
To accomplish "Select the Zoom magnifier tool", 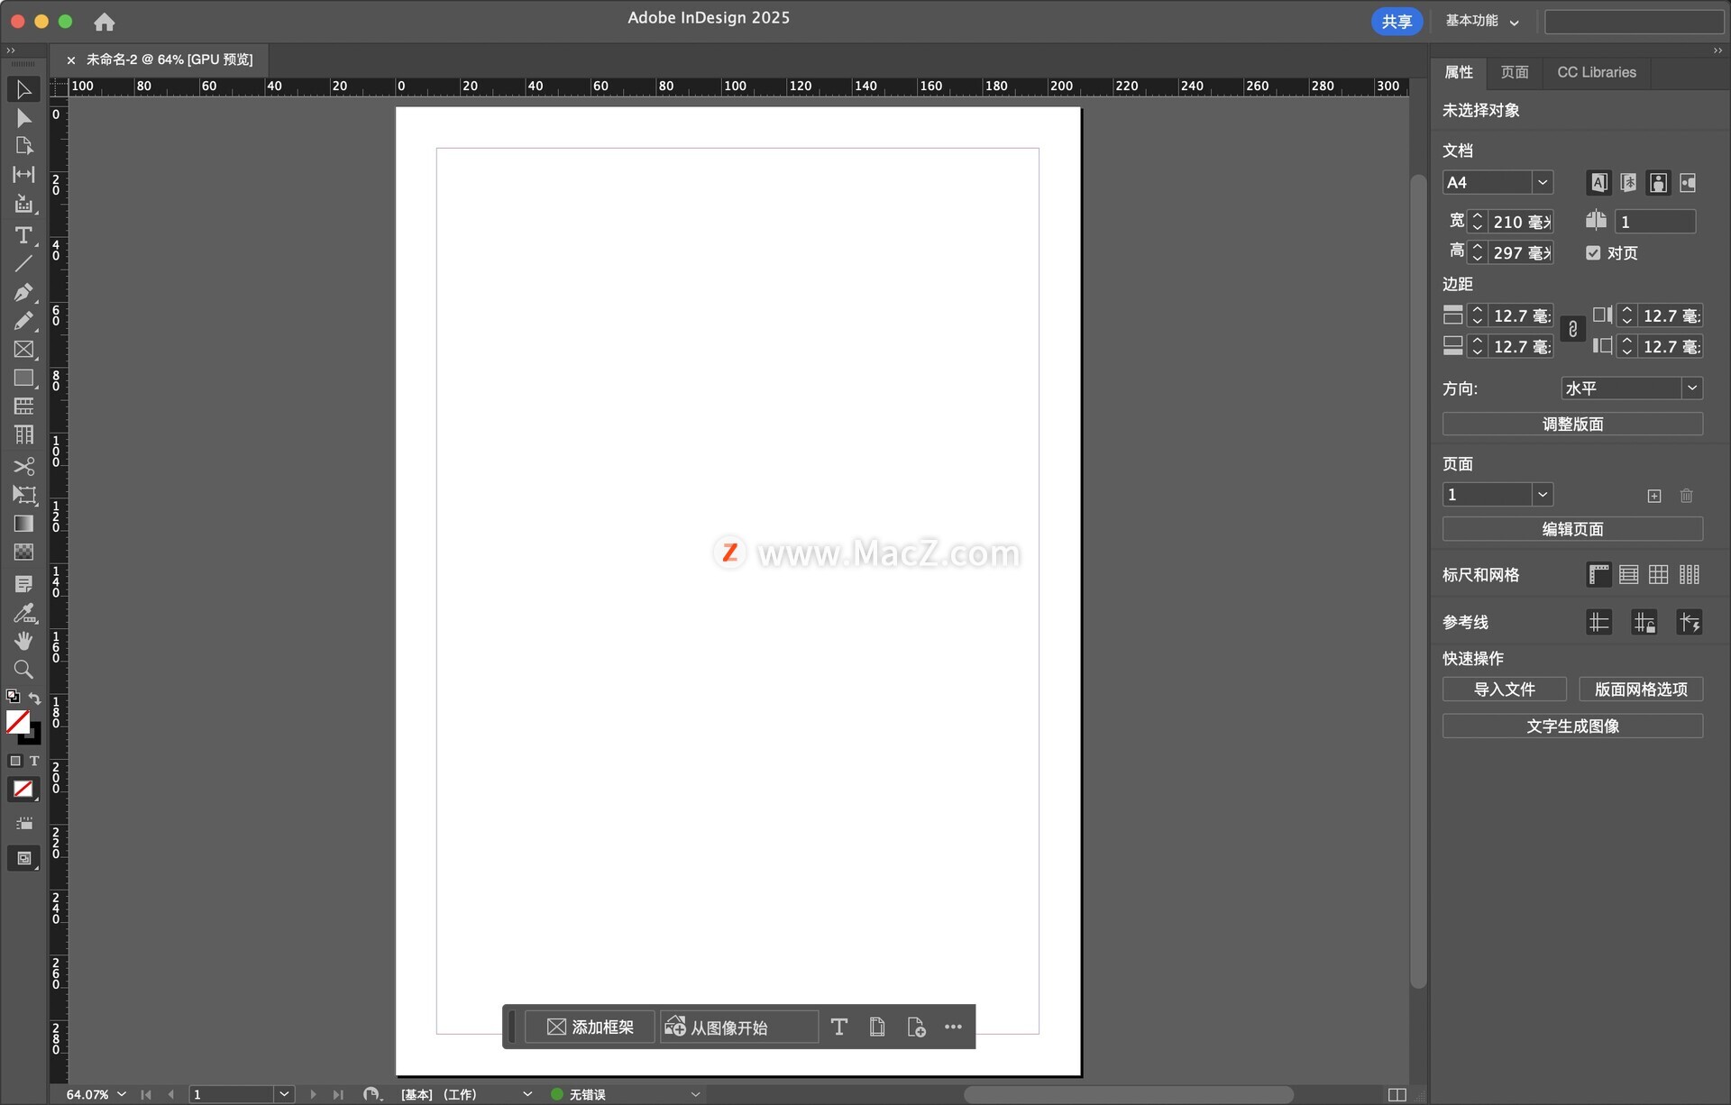I will coord(23,670).
